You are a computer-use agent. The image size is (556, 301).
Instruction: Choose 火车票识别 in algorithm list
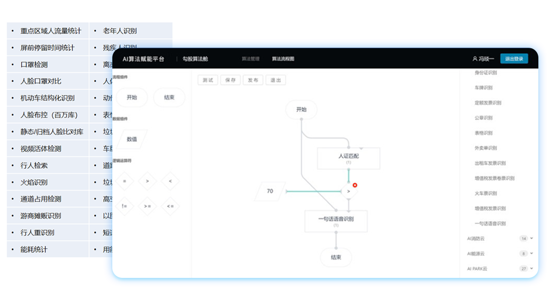point(486,193)
